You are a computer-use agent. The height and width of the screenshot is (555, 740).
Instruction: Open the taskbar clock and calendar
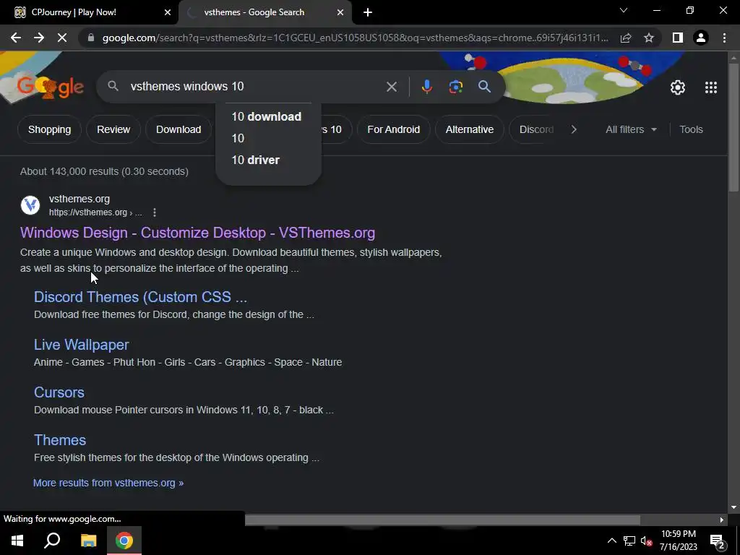678,541
